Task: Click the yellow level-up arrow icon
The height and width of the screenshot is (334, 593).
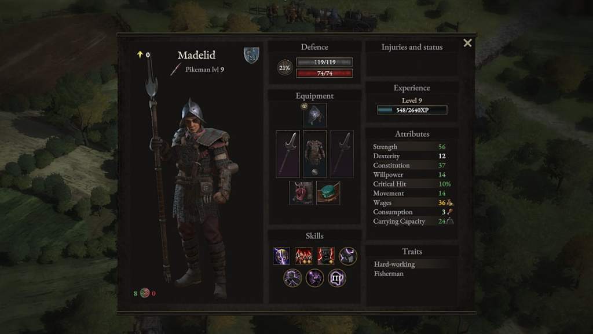Action: click(140, 55)
